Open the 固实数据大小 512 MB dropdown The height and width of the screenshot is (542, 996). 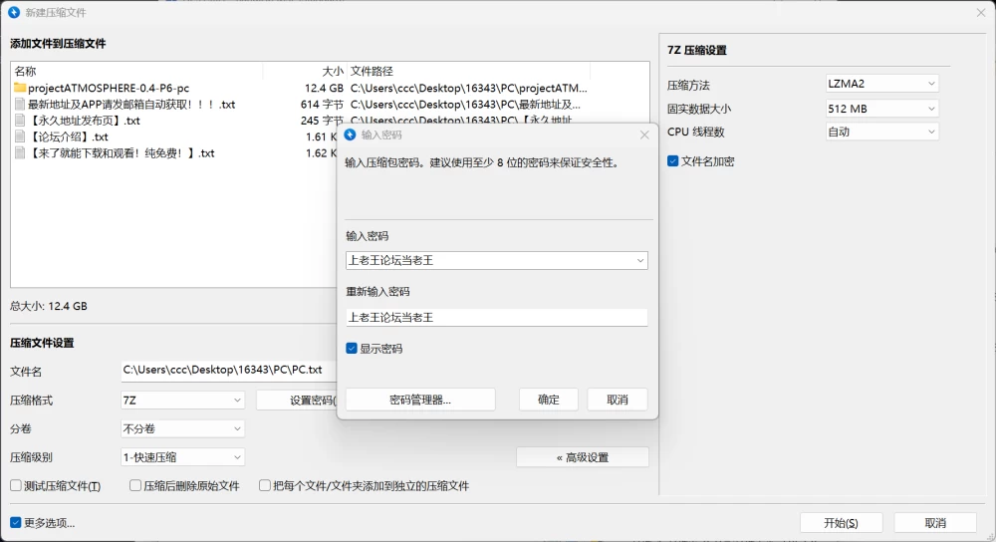[x=881, y=109]
